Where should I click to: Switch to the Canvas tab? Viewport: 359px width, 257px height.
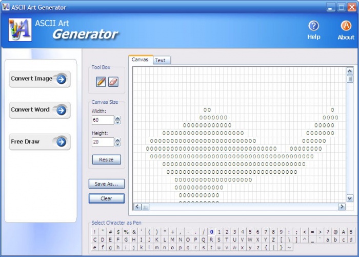pos(140,60)
